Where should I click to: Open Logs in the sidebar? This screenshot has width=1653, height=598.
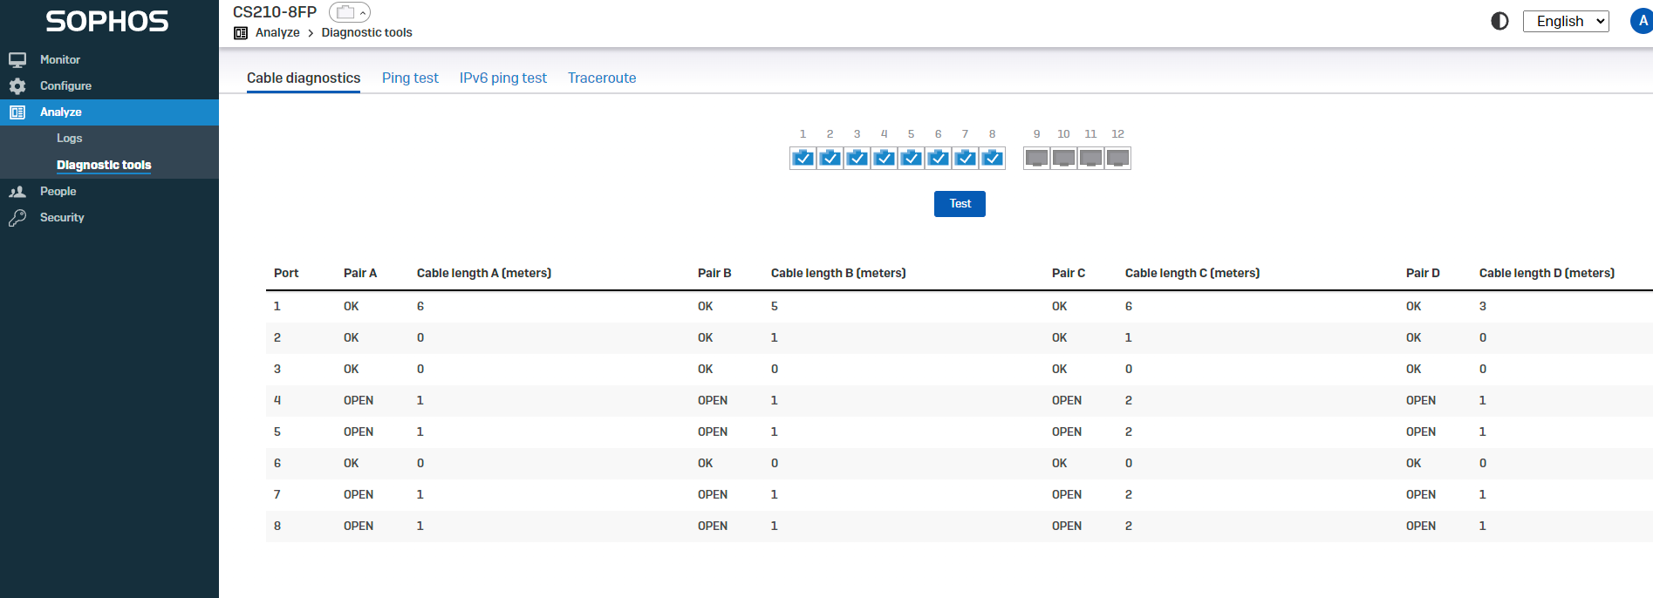pos(70,139)
